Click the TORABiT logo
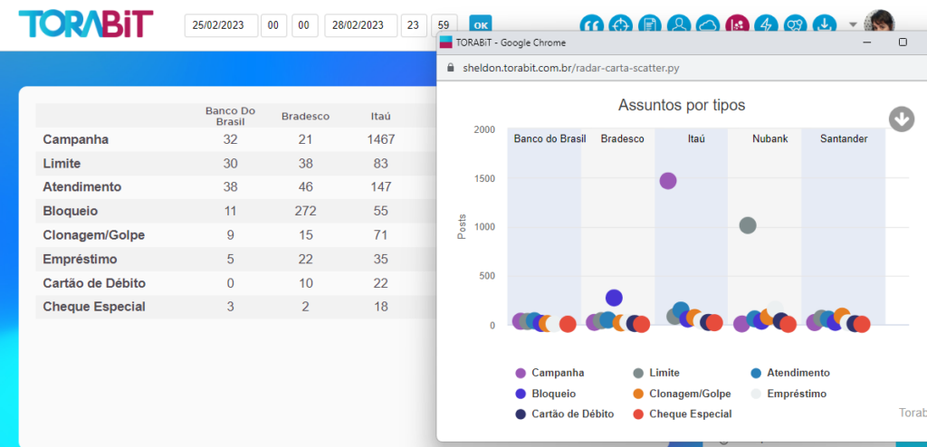927x447 pixels. tap(86, 24)
